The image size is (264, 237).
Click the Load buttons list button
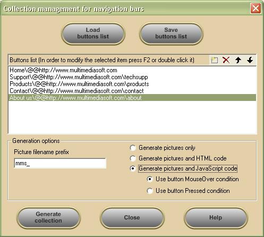(93, 33)
